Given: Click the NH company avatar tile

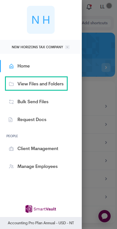Looking at the screenshot, I should tap(41, 20).
